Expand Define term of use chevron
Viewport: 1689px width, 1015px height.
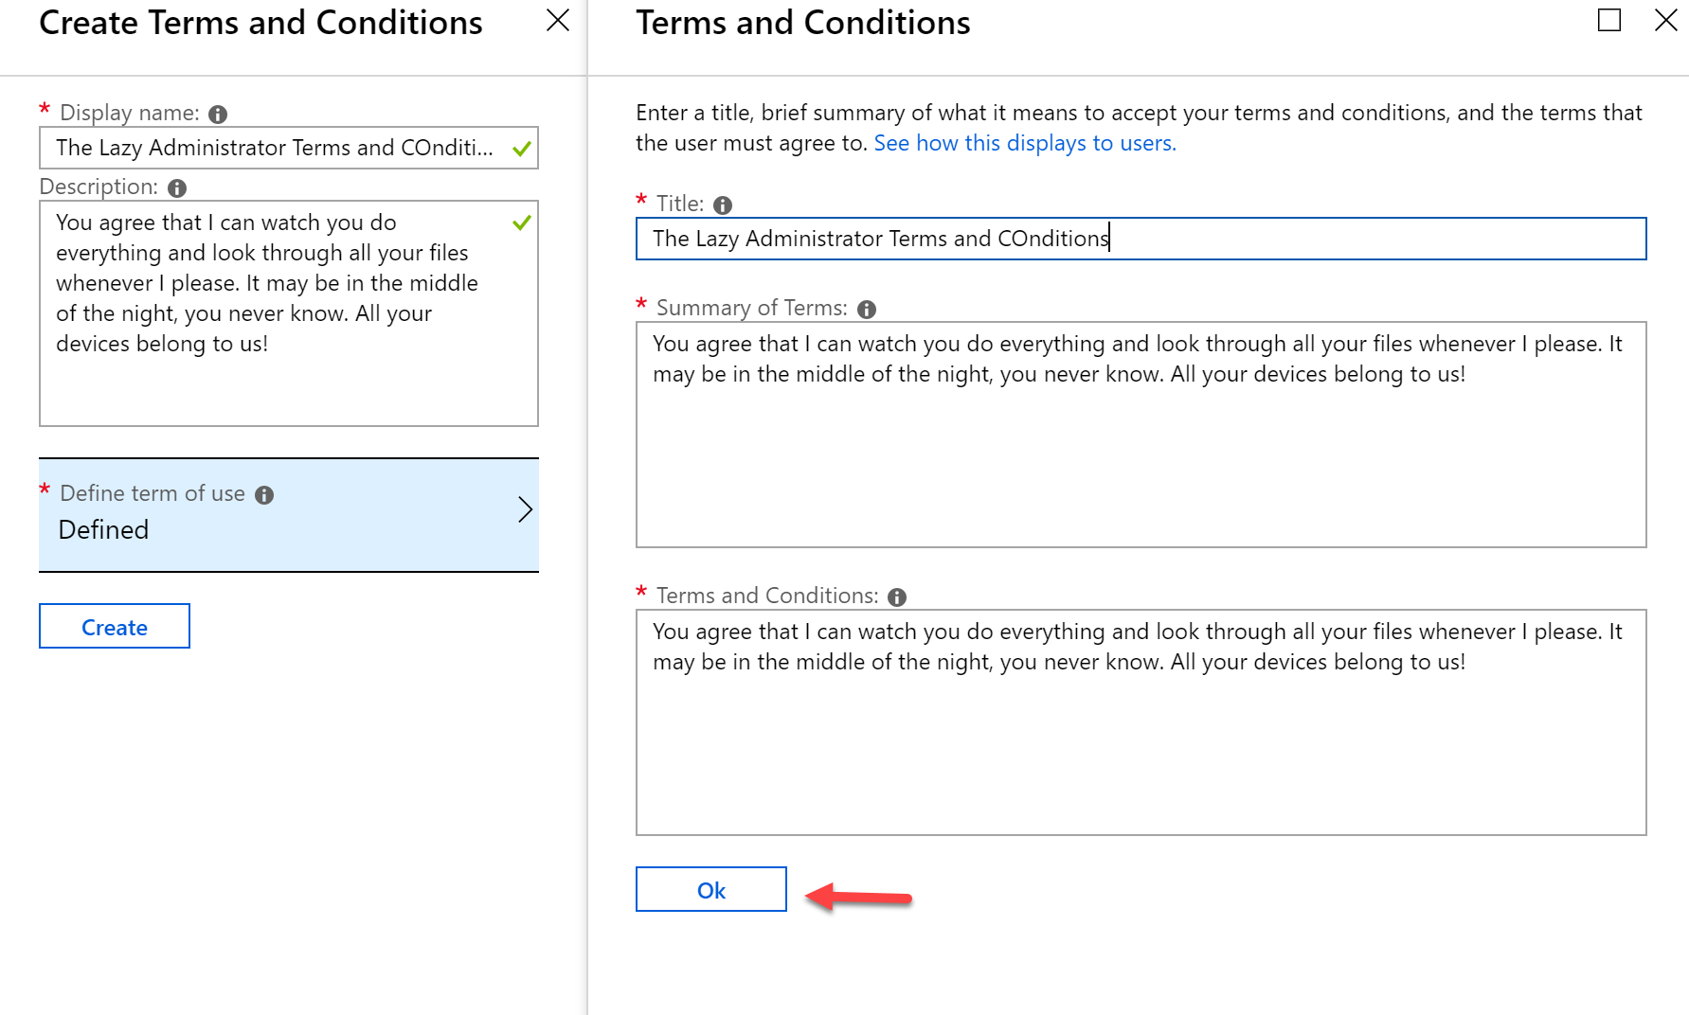(x=526, y=509)
